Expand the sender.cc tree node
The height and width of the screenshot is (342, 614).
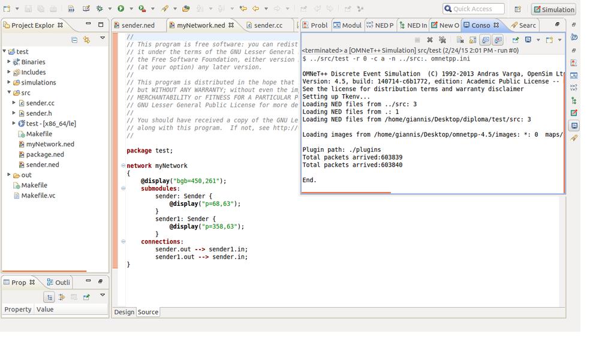14,102
